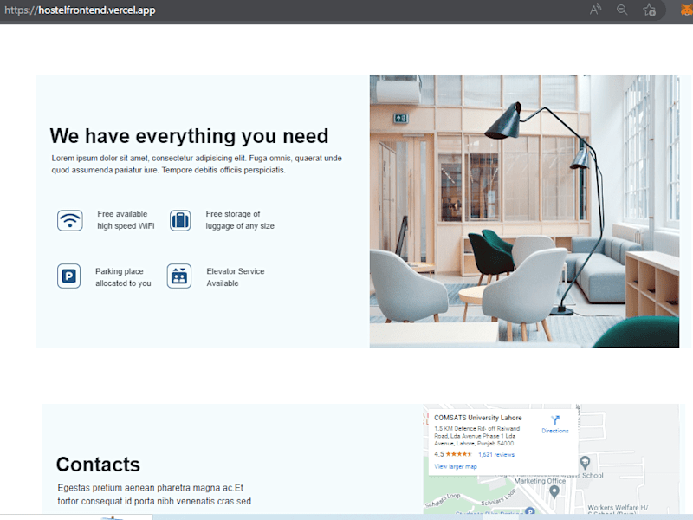Open the MetaMask fox extension
This screenshot has width=693, height=520.
pyautogui.click(x=687, y=10)
